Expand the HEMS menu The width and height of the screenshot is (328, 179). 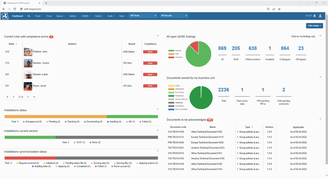point(86,16)
